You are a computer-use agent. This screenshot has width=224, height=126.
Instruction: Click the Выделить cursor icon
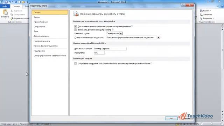pyautogui.click(x=201, y=19)
